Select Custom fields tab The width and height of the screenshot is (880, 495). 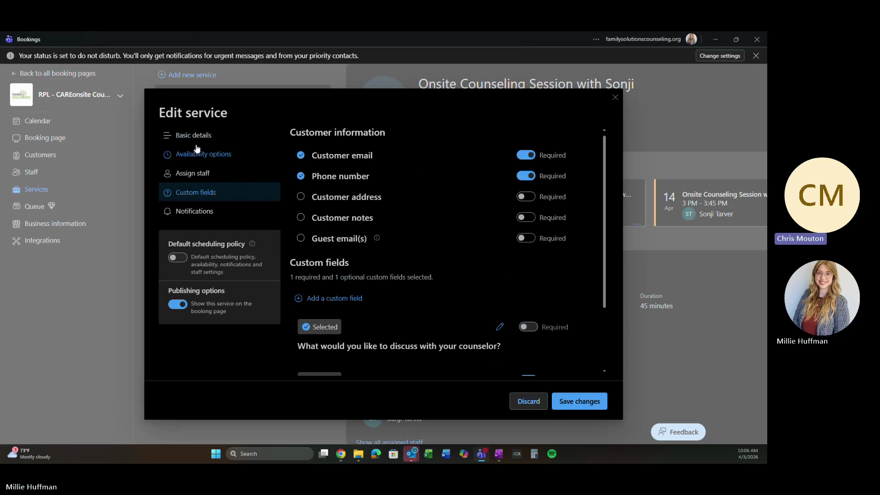click(220, 192)
